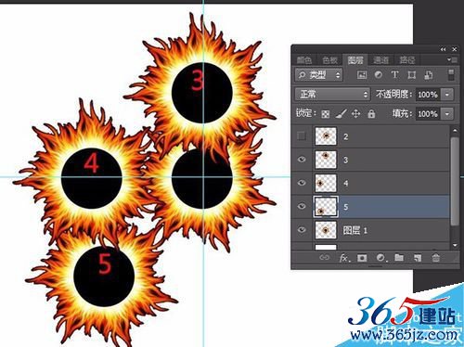This screenshot has height=347, width=464.
Task: Expand the opacity 不透明度 dropdown arrow
Action: [x=447, y=95]
